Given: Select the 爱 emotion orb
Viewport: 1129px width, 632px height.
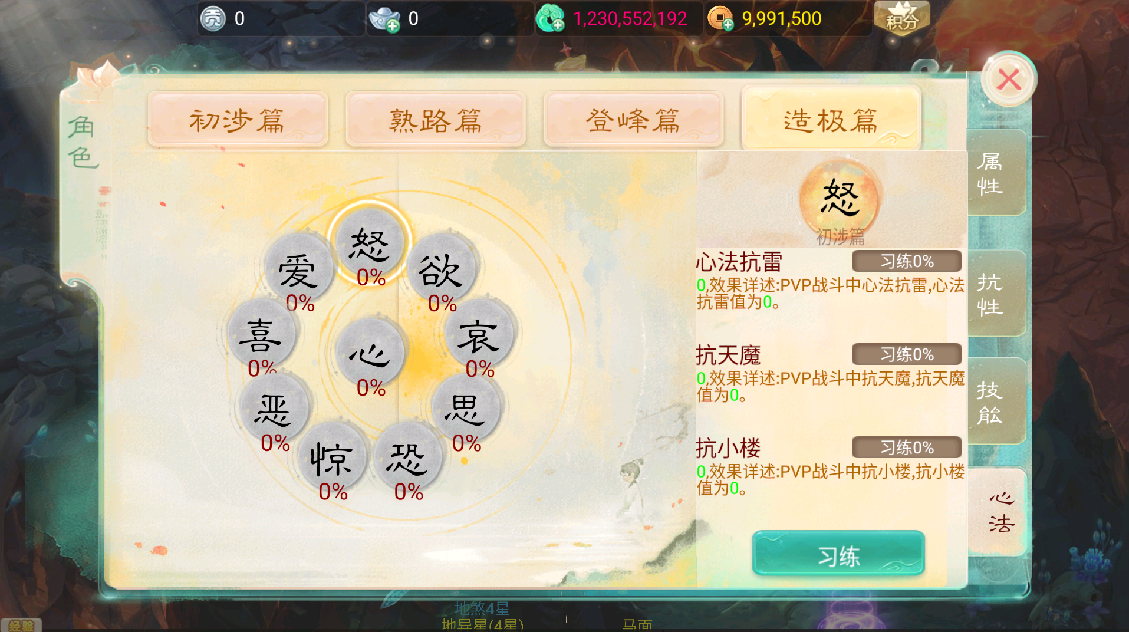Looking at the screenshot, I should (x=299, y=269).
